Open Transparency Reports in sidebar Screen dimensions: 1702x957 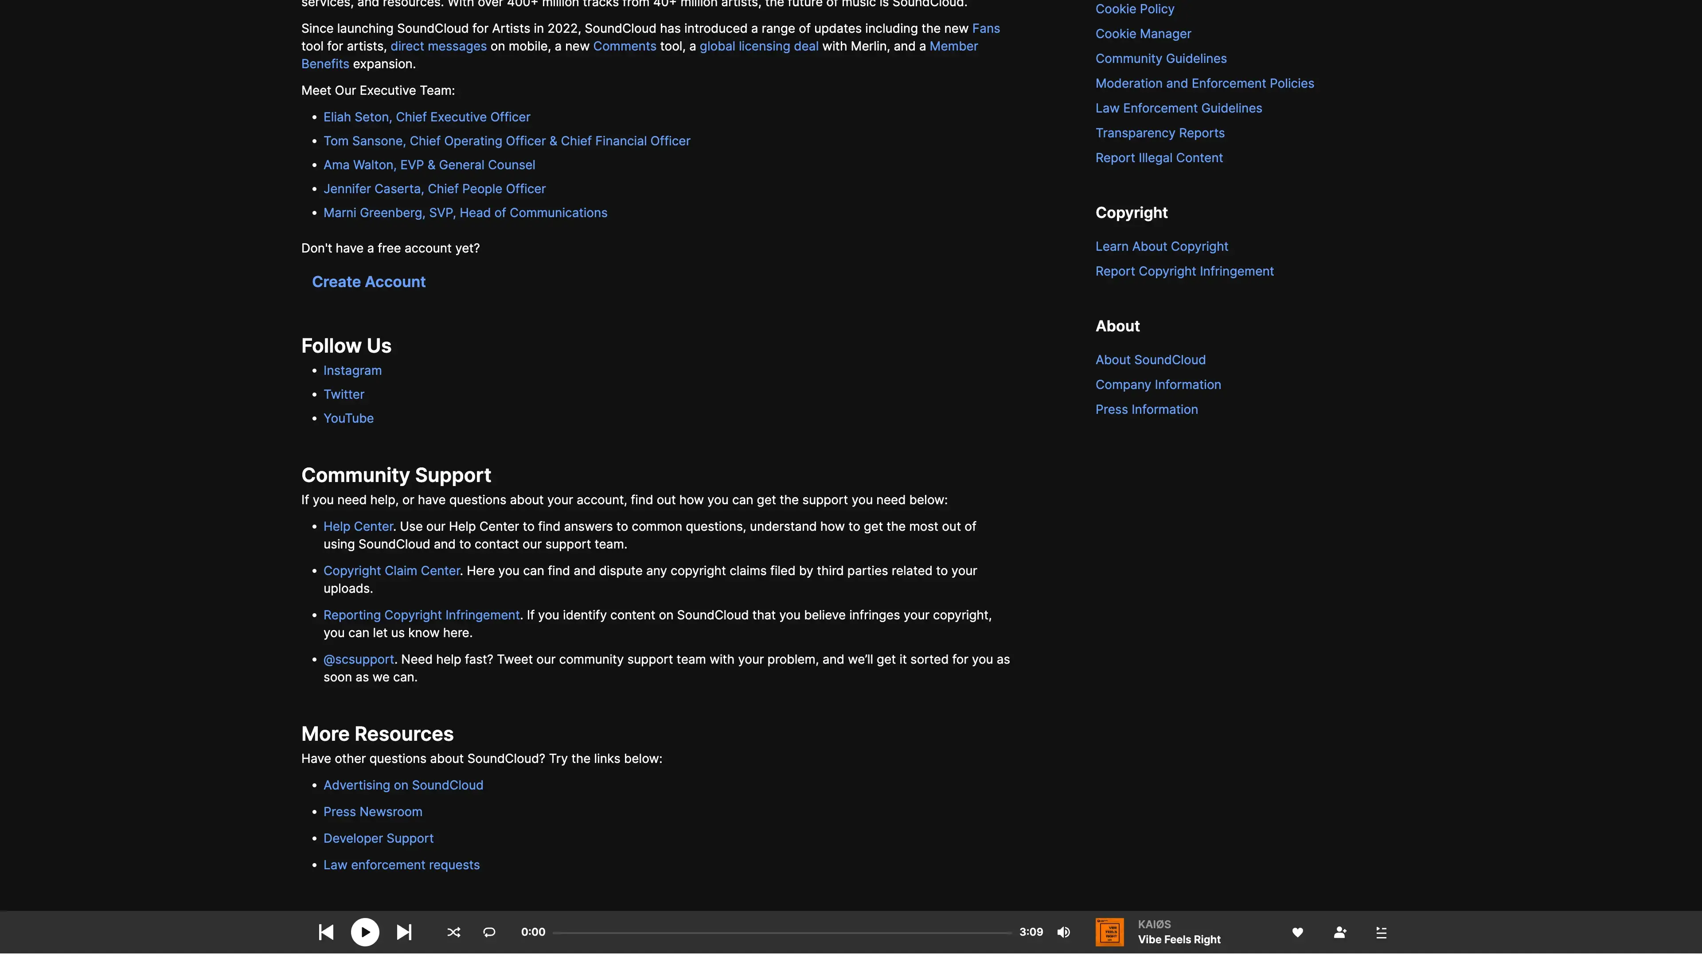pos(1159,133)
